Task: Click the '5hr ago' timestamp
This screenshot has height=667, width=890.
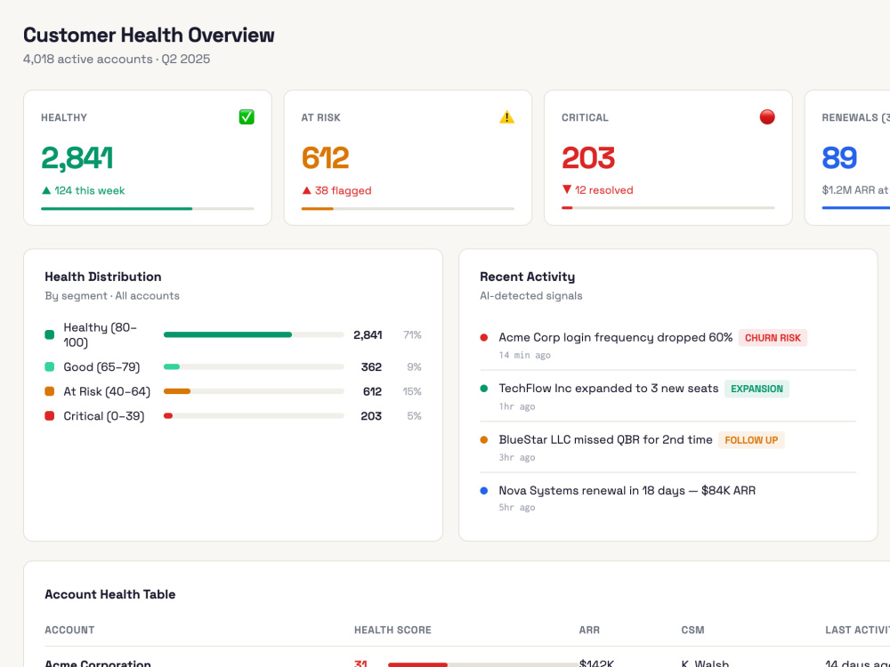Action: click(517, 507)
